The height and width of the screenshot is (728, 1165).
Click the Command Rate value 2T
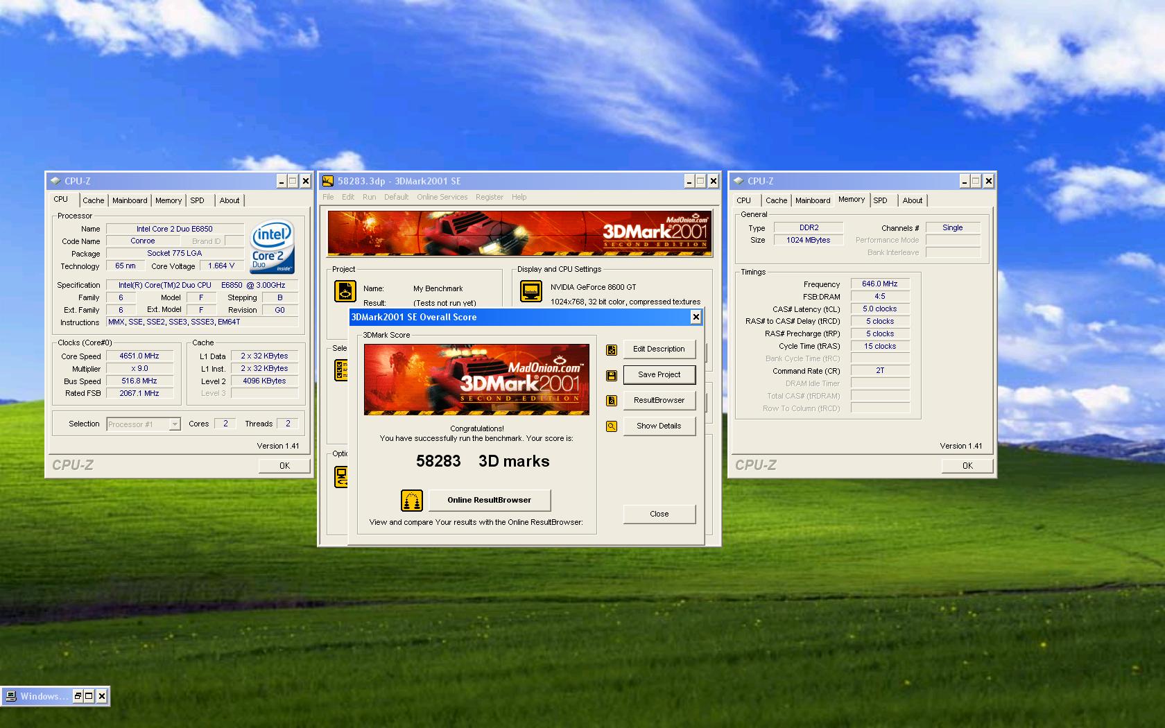[x=880, y=371]
